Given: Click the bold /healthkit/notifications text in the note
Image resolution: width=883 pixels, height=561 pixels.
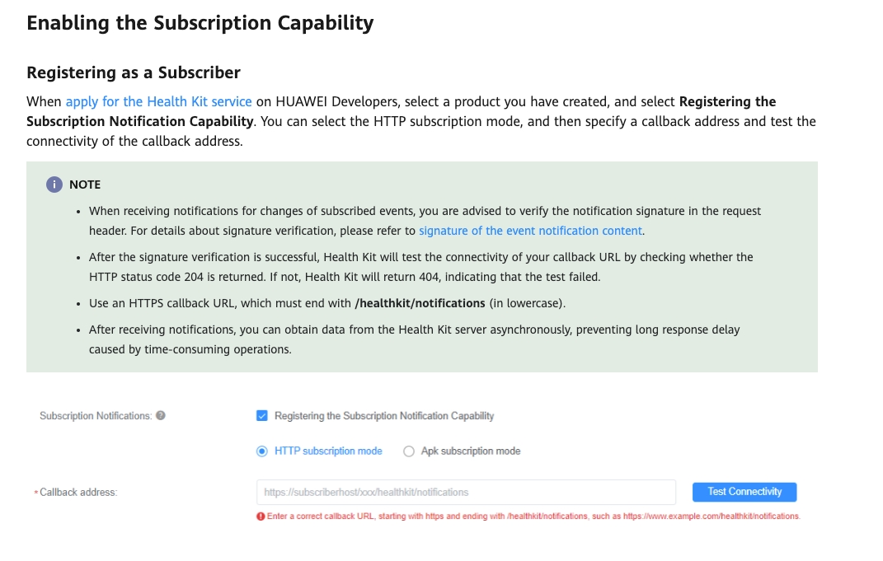Looking at the screenshot, I should (x=420, y=303).
